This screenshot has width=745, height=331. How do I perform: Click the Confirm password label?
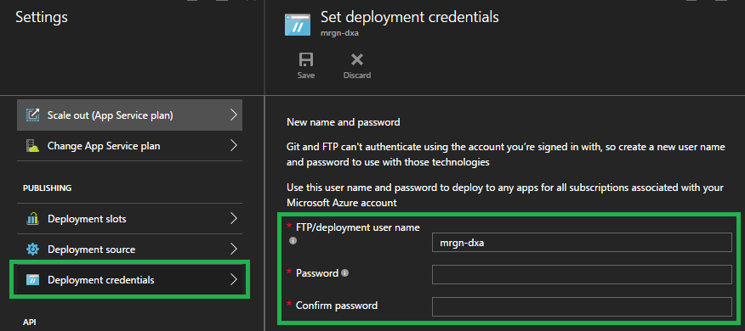337,306
